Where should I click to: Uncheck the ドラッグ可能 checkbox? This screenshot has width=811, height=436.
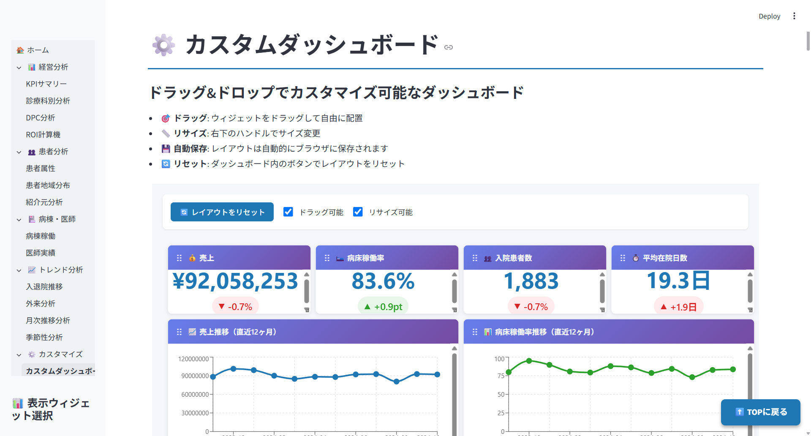288,212
